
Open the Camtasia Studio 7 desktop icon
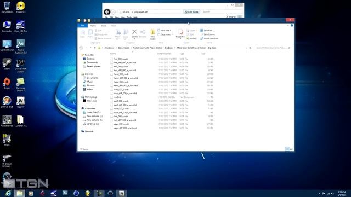[21, 85]
